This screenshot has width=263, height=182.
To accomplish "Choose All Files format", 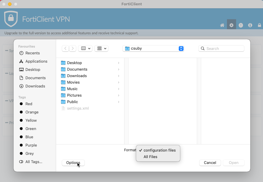I will pyautogui.click(x=158, y=157).
